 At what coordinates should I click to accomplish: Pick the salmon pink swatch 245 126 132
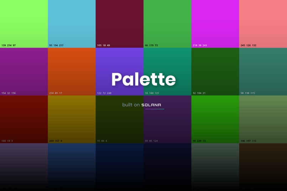[263, 24]
